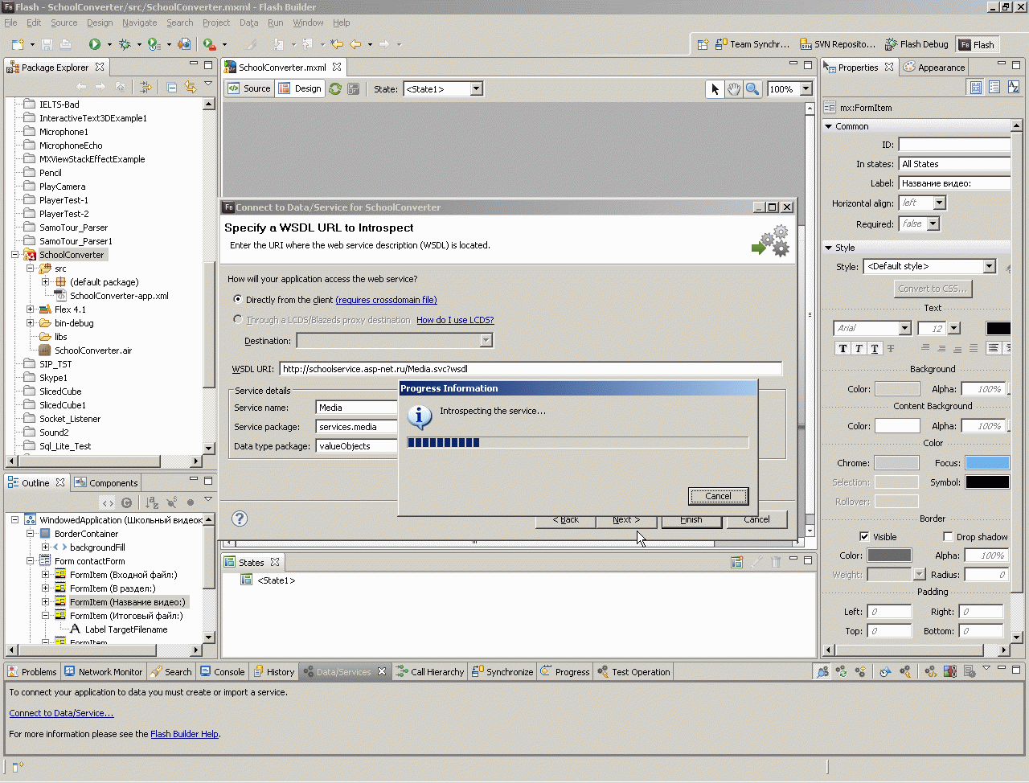The image size is (1029, 783).
Task: Switch Properties to Standard view icon
Action: [x=976, y=88]
